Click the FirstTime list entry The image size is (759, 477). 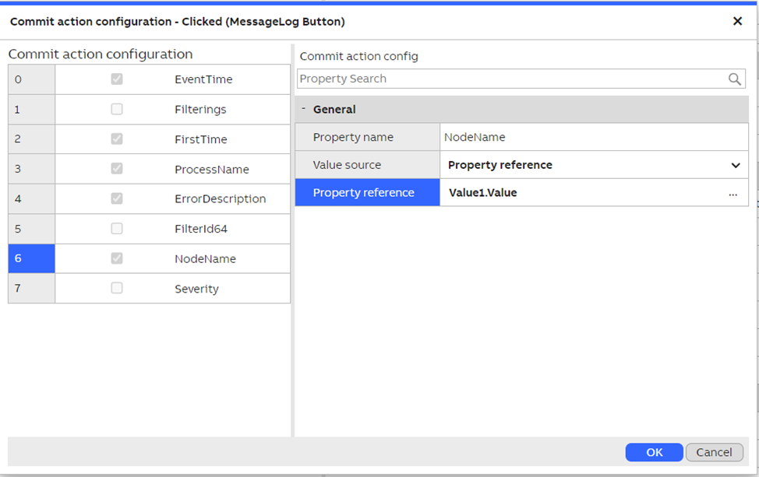200,139
